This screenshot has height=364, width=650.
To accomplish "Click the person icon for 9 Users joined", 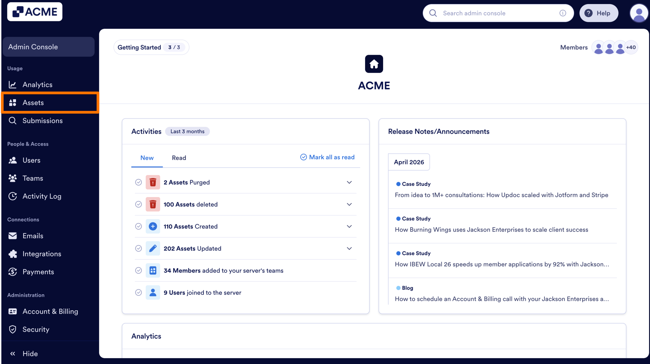I will [153, 293].
